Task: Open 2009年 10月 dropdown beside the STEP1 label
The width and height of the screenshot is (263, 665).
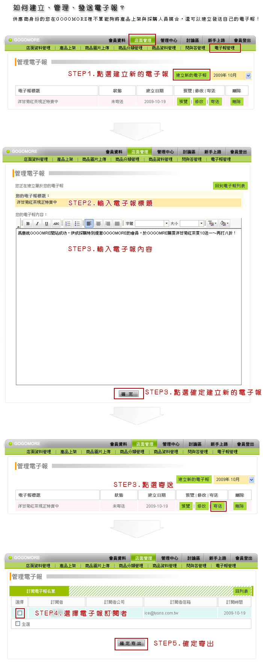Action: tap(231, 75)
